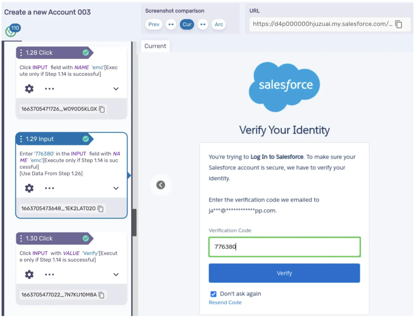The height and width of the screenshot is (318, 415).
Task: Copy ID 1663705473648_1EK2LAT020
Action: point(101,209)
